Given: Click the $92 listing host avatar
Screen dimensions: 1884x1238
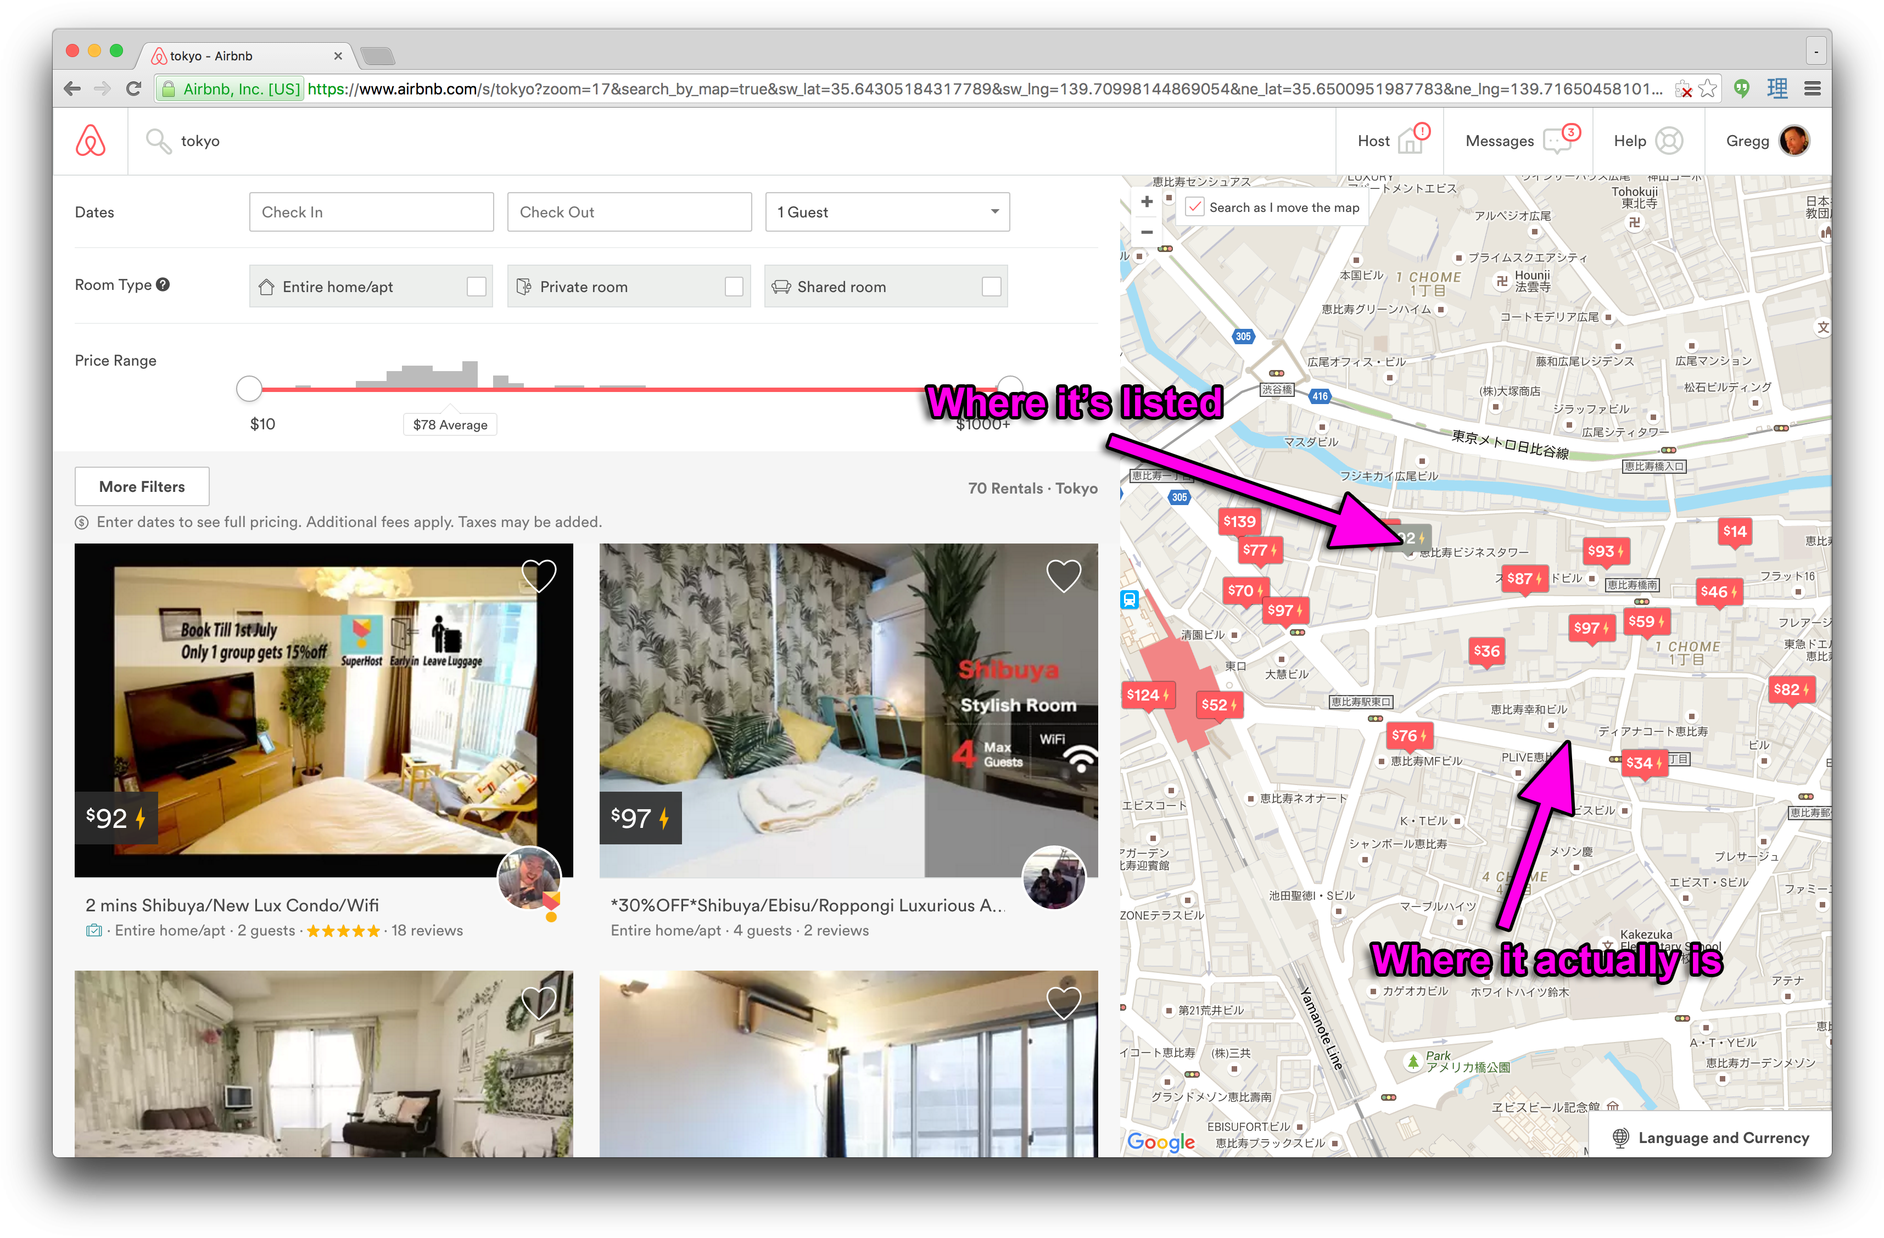Looking at the screenshot, I should (529, 878).
